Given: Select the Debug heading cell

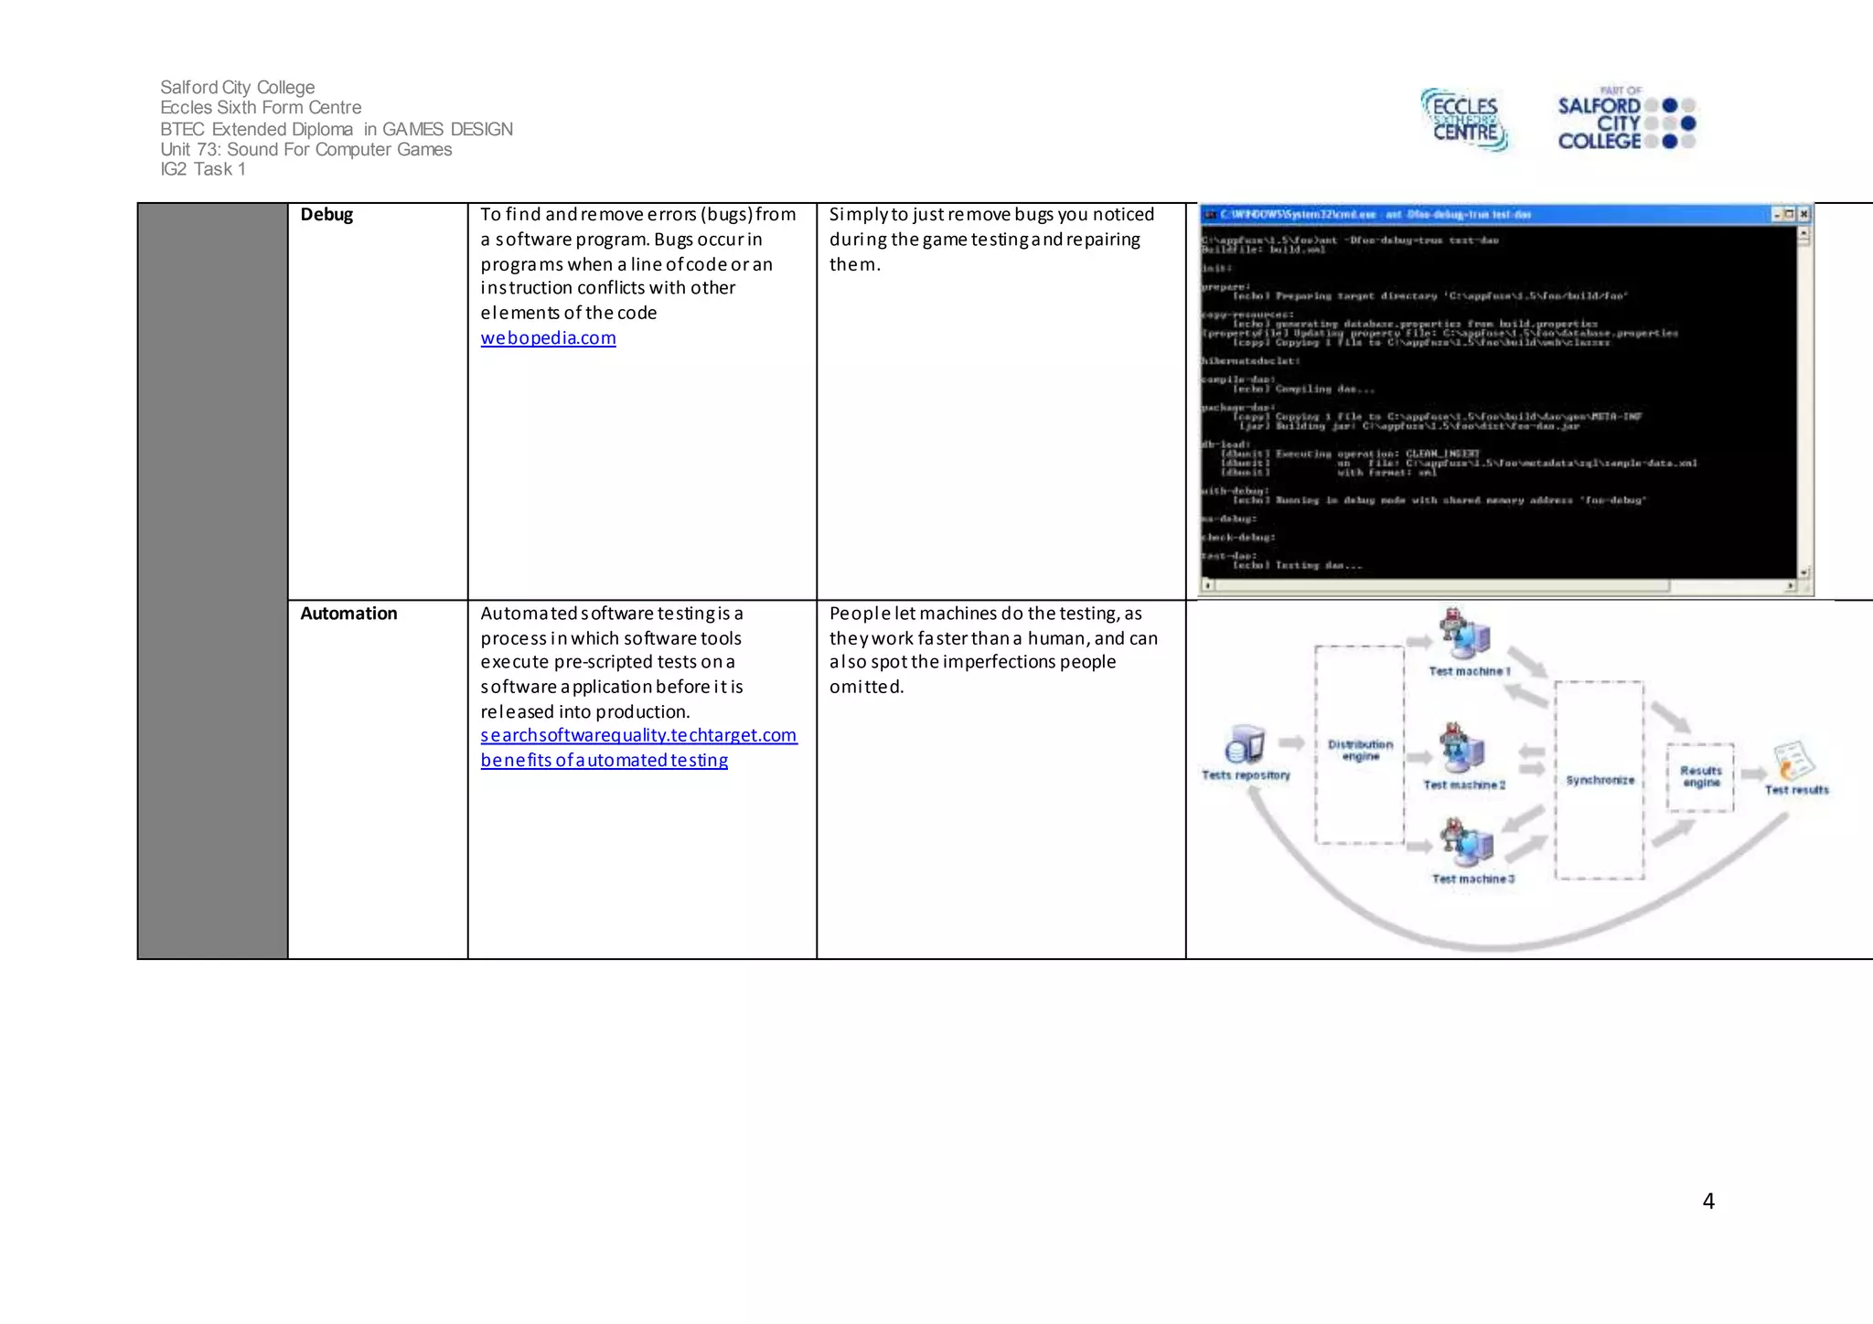Looking at the screenshot, I should [326, 215].
